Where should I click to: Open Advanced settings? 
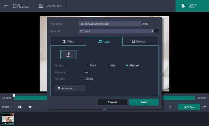tap(70, 88)
